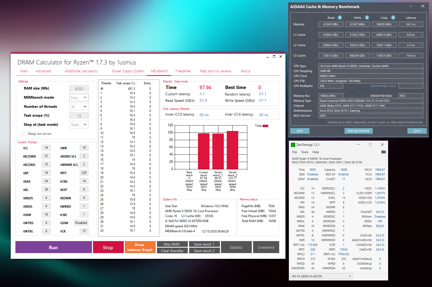Open the Help and my reviews tab

click(x=215, y=71)
